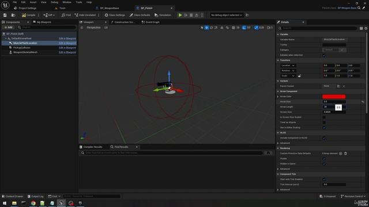Choose the Select-objects cursor tool

[202, 28]
